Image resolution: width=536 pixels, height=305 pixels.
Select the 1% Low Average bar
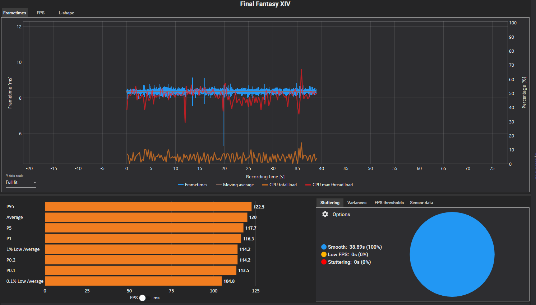pyautogui.click(x=141, y=249)
